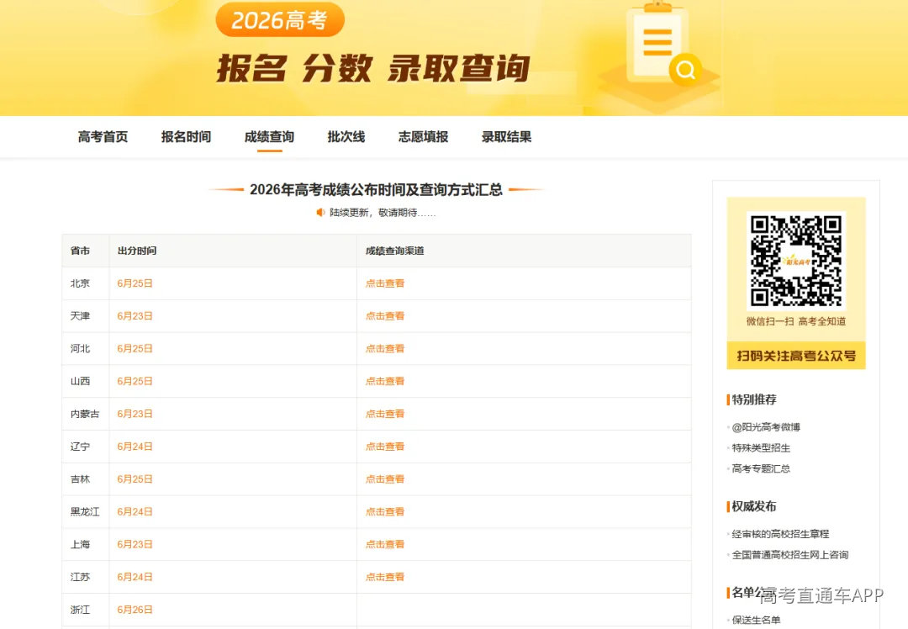
Task: Open the @阳光高考微博 link
Action: 766,427
